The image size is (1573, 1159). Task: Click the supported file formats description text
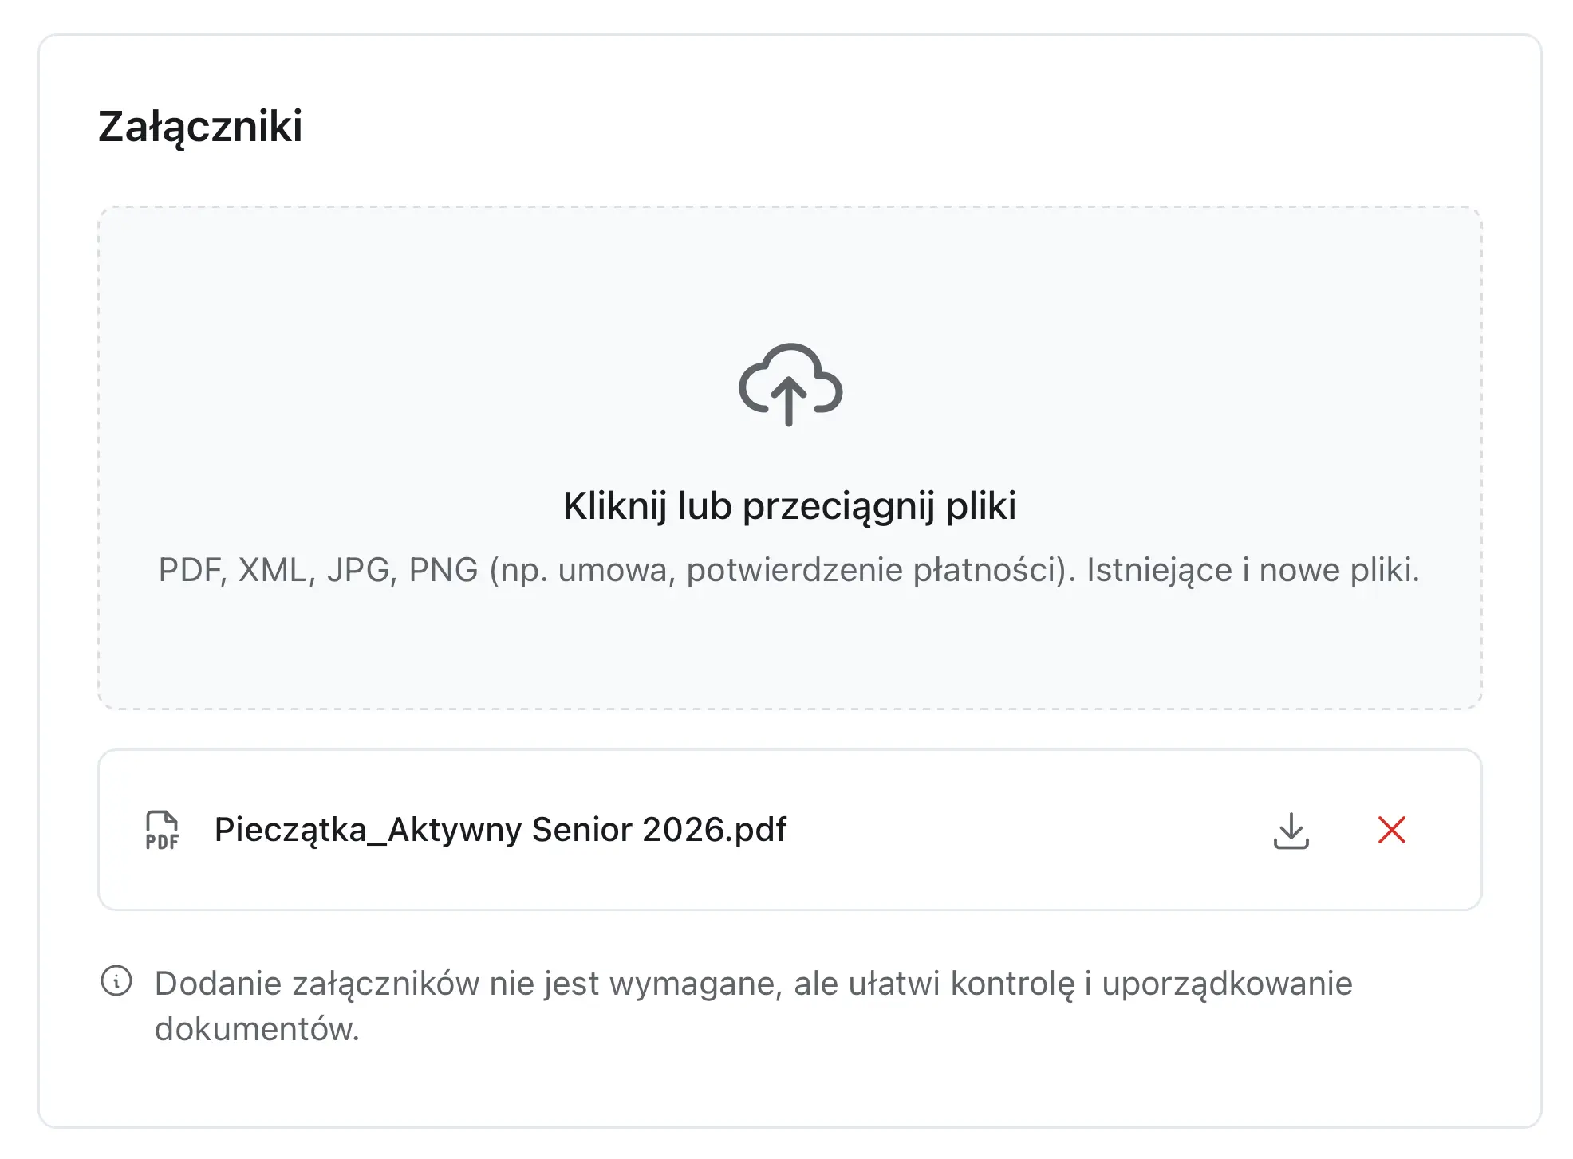[x=789, y=568]
